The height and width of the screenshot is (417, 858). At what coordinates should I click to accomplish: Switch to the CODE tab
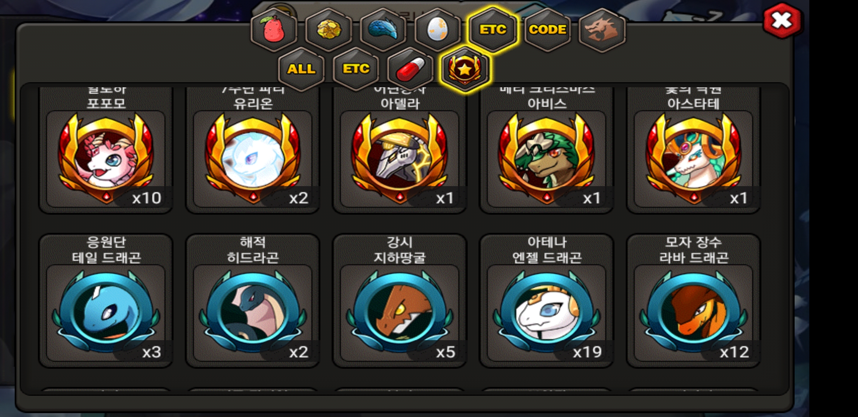[x=547, y=30]
